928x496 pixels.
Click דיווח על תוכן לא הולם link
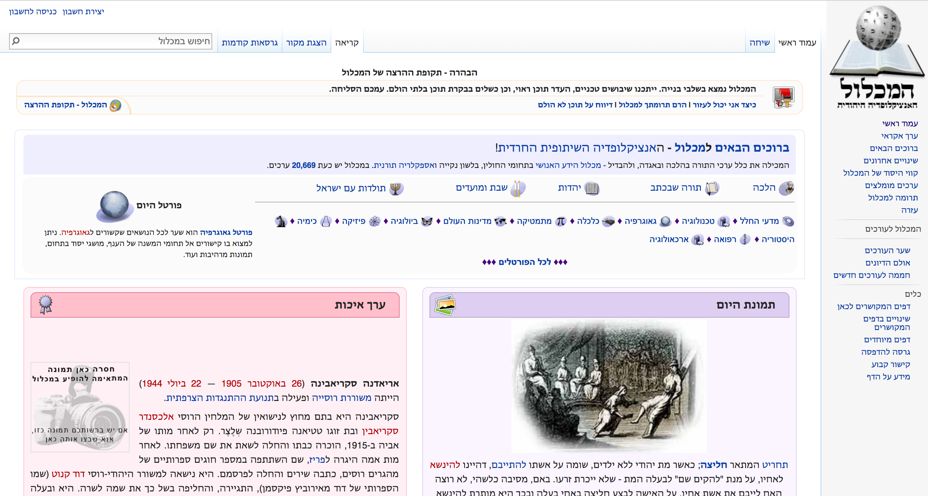[575, 105]
